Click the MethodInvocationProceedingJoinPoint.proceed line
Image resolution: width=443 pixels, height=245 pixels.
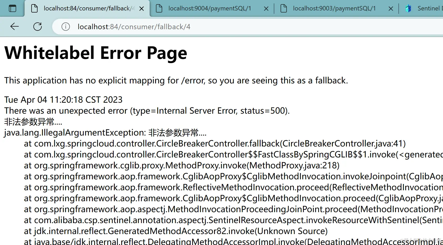tap(233, 209)
